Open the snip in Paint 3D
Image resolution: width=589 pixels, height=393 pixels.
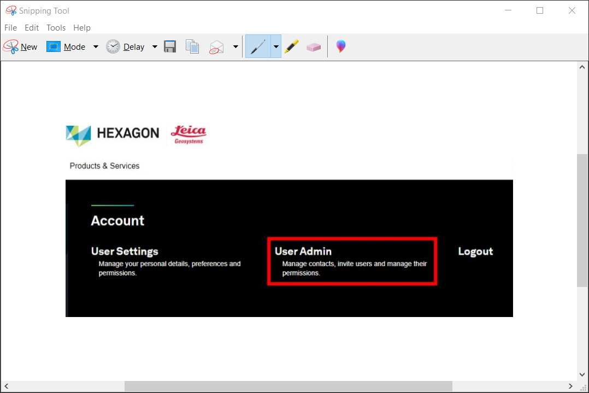click(340, 46)
